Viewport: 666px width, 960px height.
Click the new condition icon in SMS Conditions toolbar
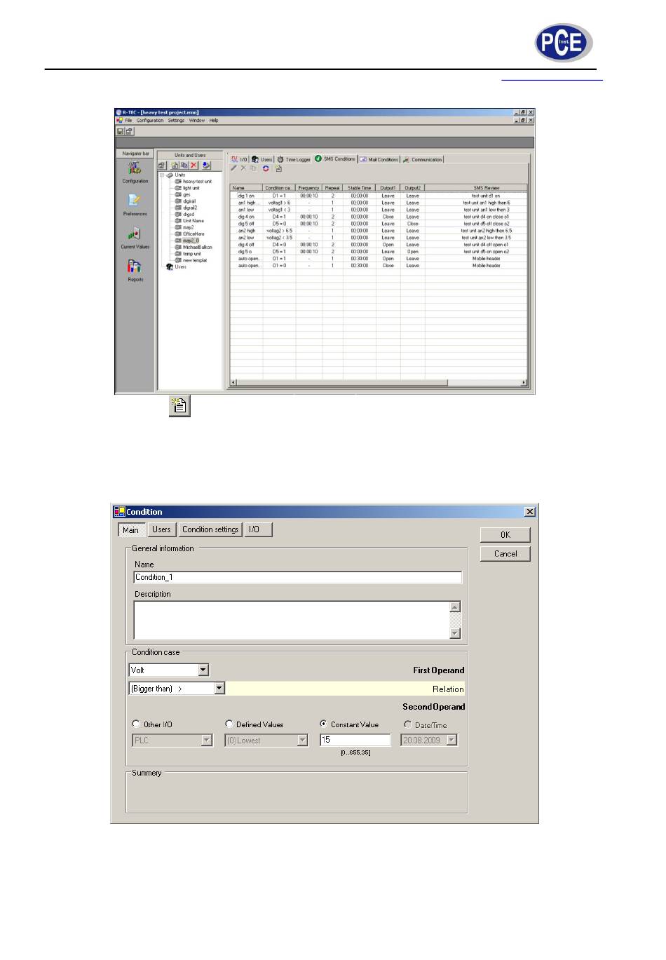[278, 168]
